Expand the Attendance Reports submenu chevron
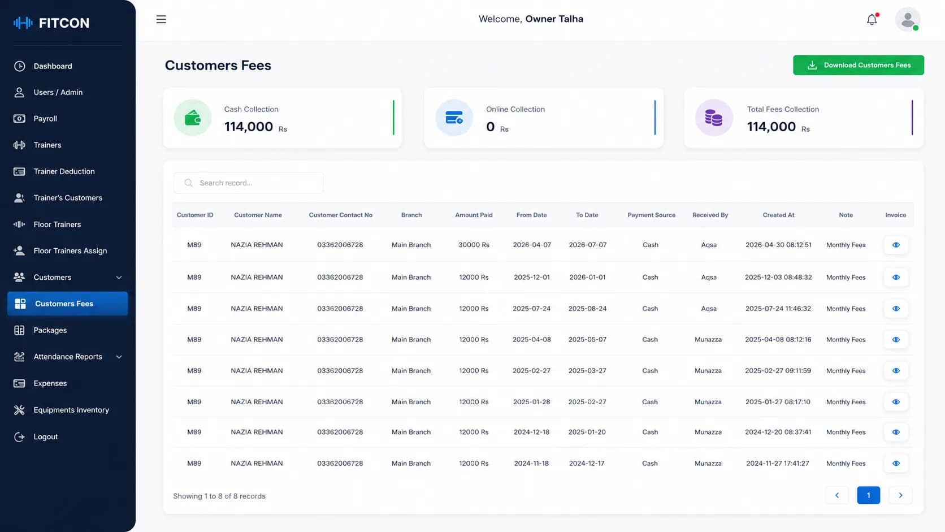This screenshot has height=532, width=945. coord(119,357)
